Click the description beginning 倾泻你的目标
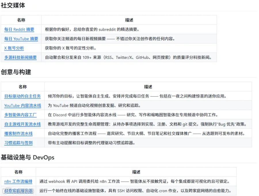This screenshot has height=196, width=259. coord(137,96)
